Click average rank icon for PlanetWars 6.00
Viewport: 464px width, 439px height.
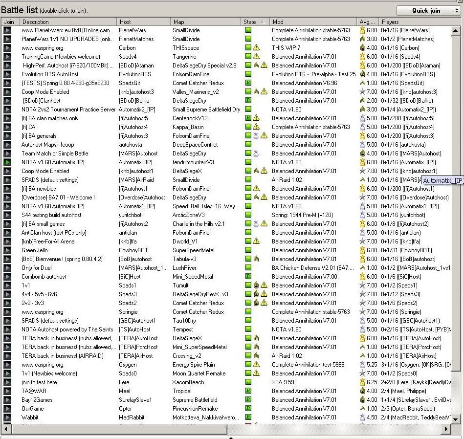362,30
